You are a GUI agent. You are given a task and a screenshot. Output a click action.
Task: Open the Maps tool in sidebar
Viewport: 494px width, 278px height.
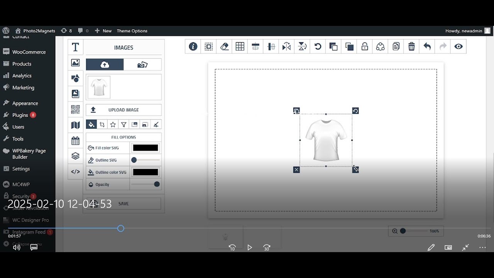75,125
